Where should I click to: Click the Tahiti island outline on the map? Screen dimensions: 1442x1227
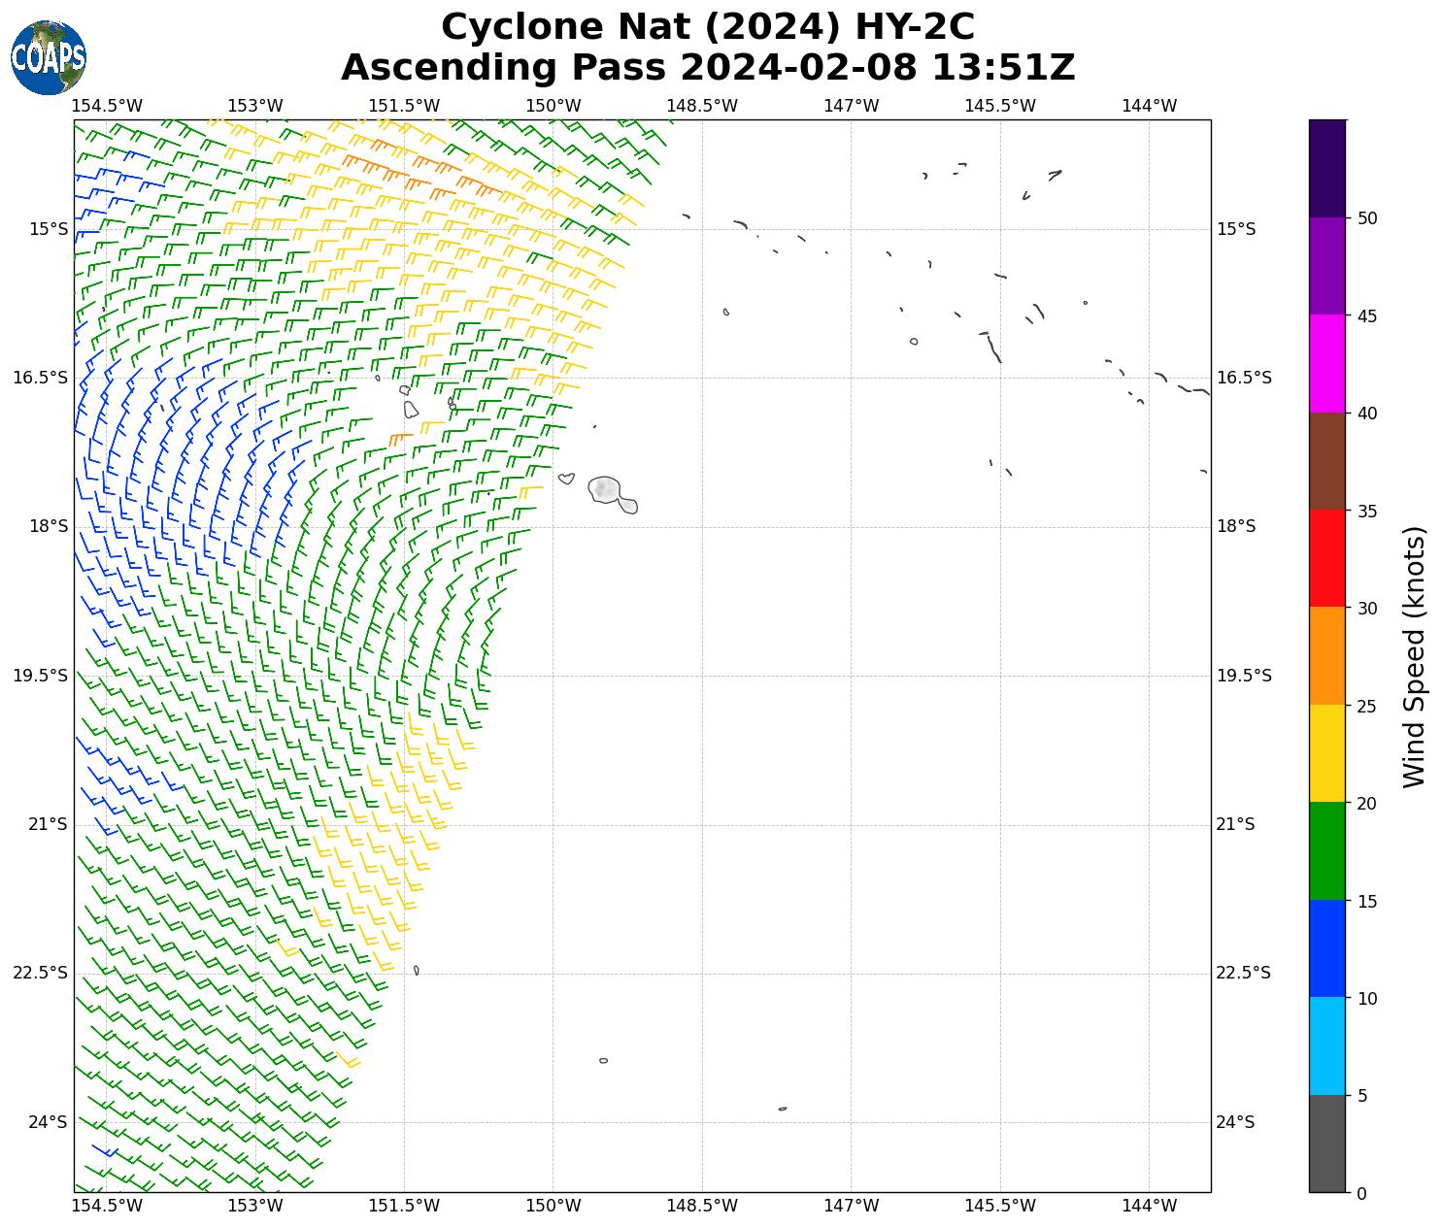pos(609,490)
